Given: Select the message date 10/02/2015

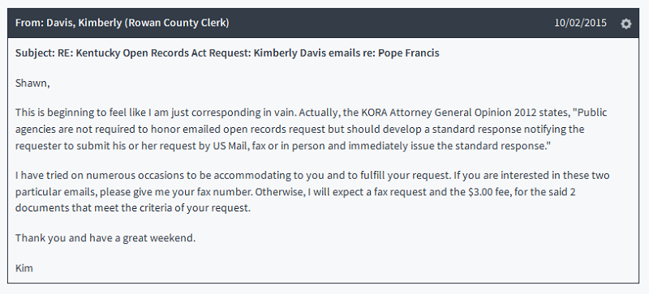Looking at the screenshot, I should click(x=580, y=23).
